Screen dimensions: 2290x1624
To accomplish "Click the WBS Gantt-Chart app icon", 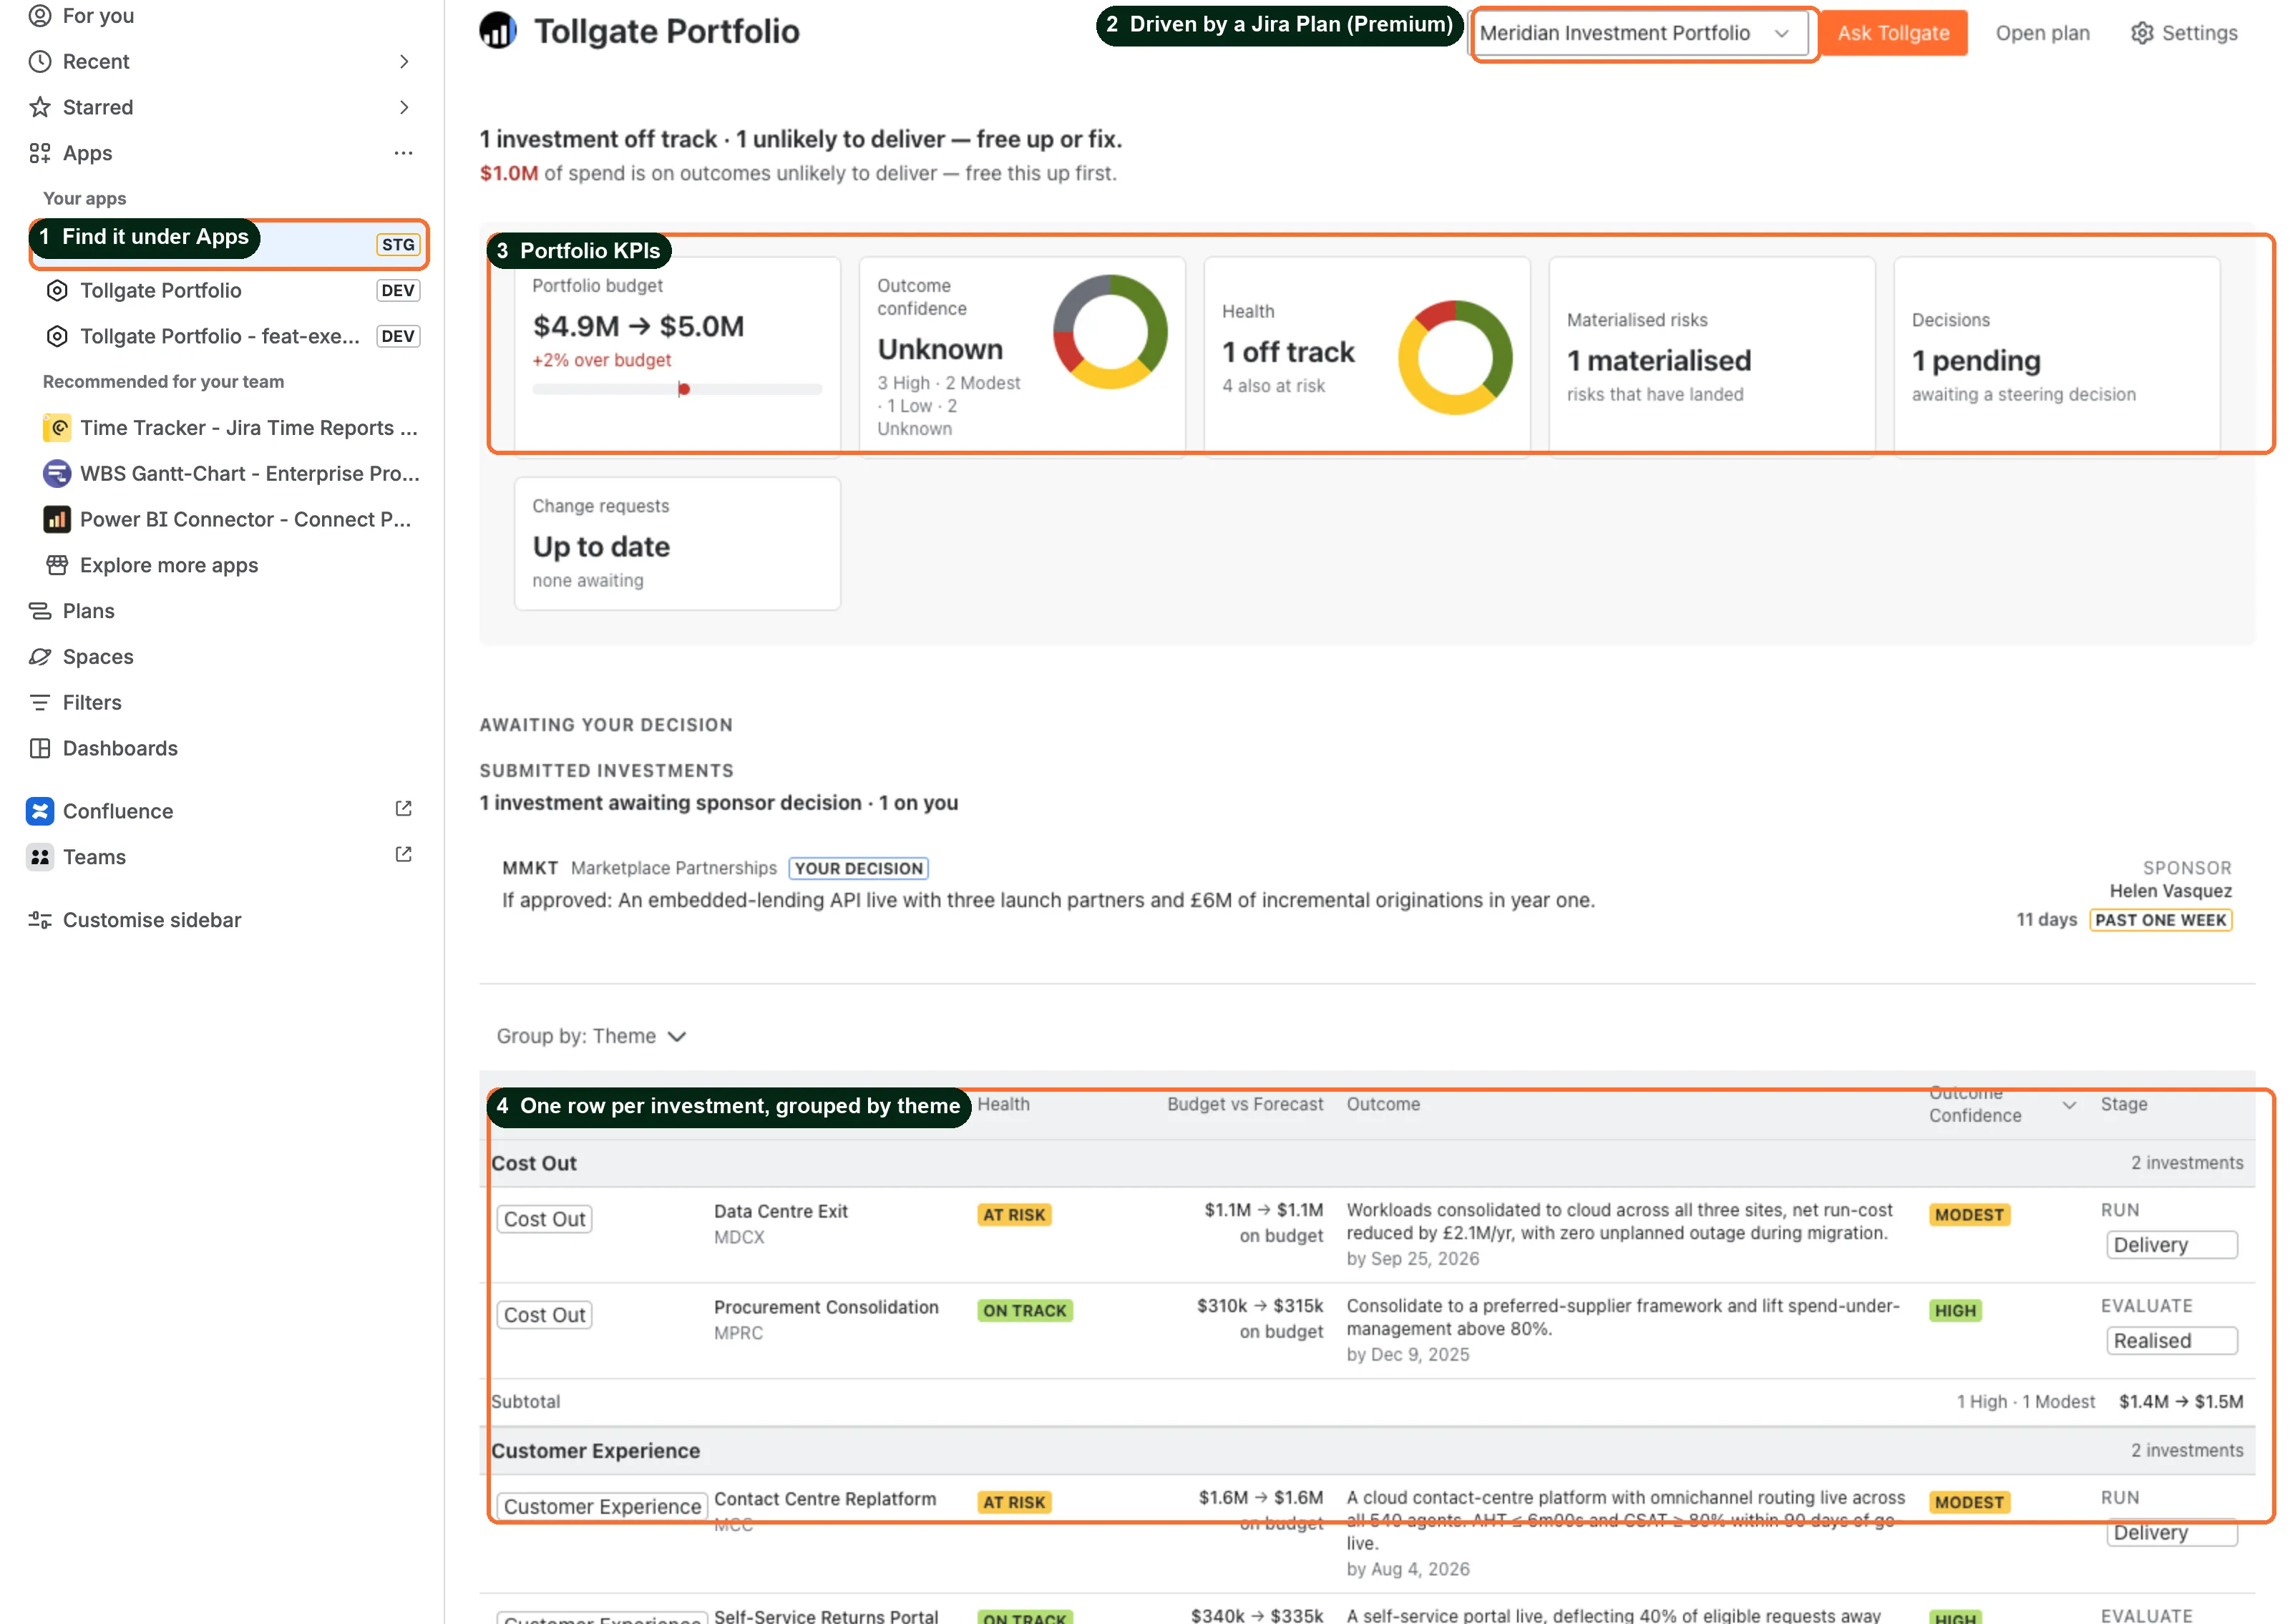I will pyautogui.click(x=57, y=473).
